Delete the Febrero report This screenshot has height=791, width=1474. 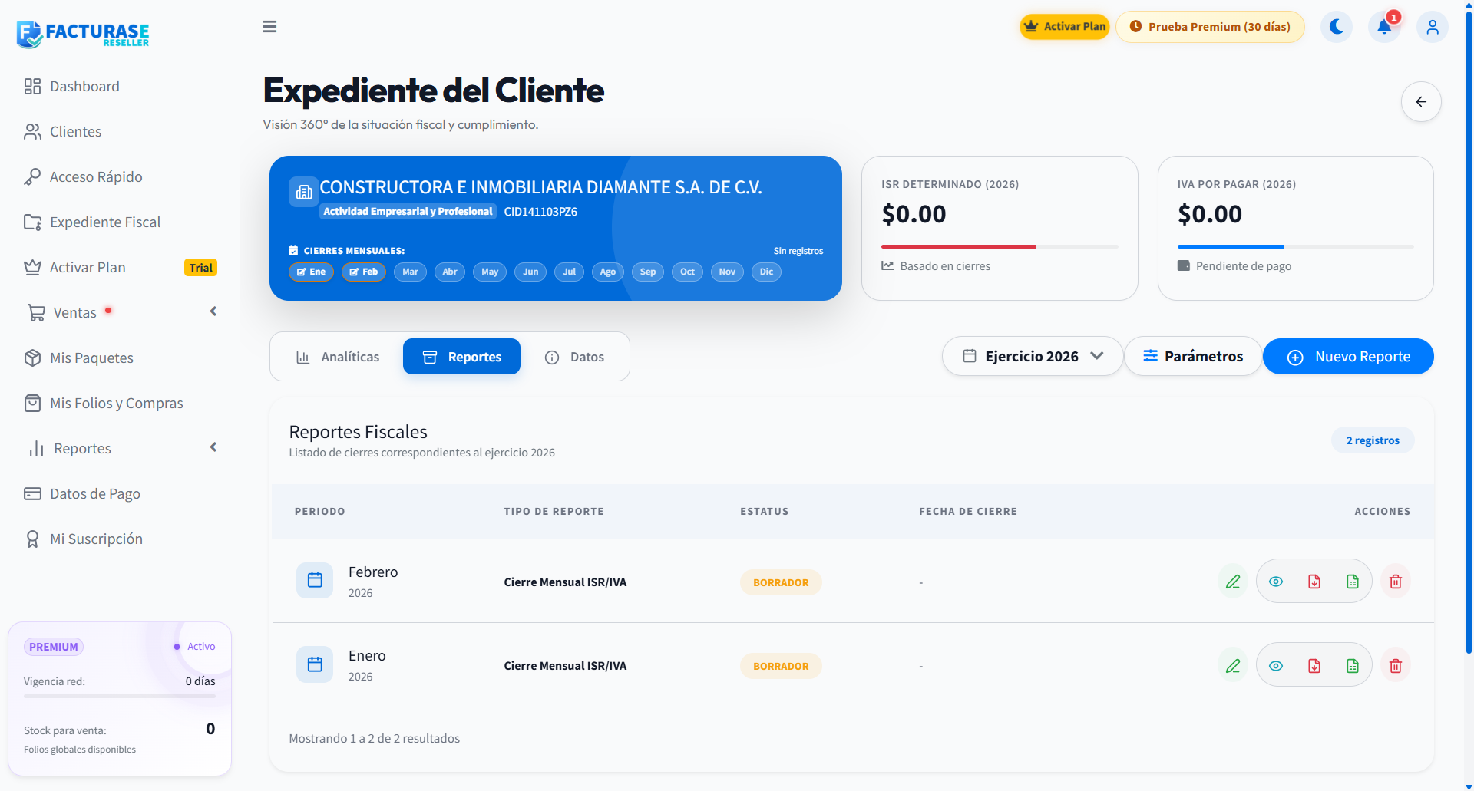(1396, 582)
